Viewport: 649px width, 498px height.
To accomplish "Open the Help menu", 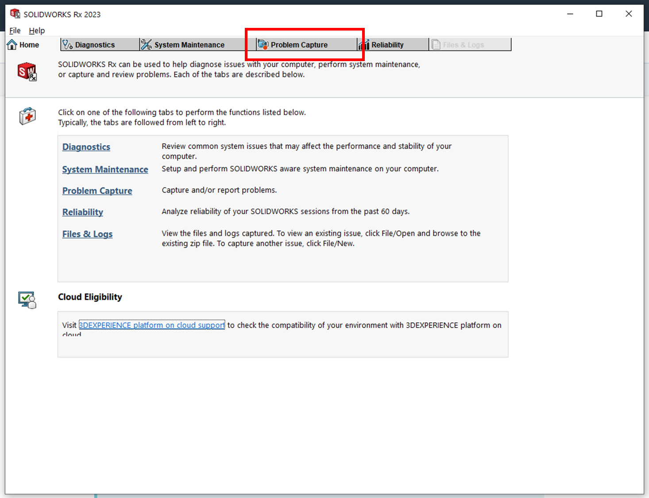I will [37, 31].
